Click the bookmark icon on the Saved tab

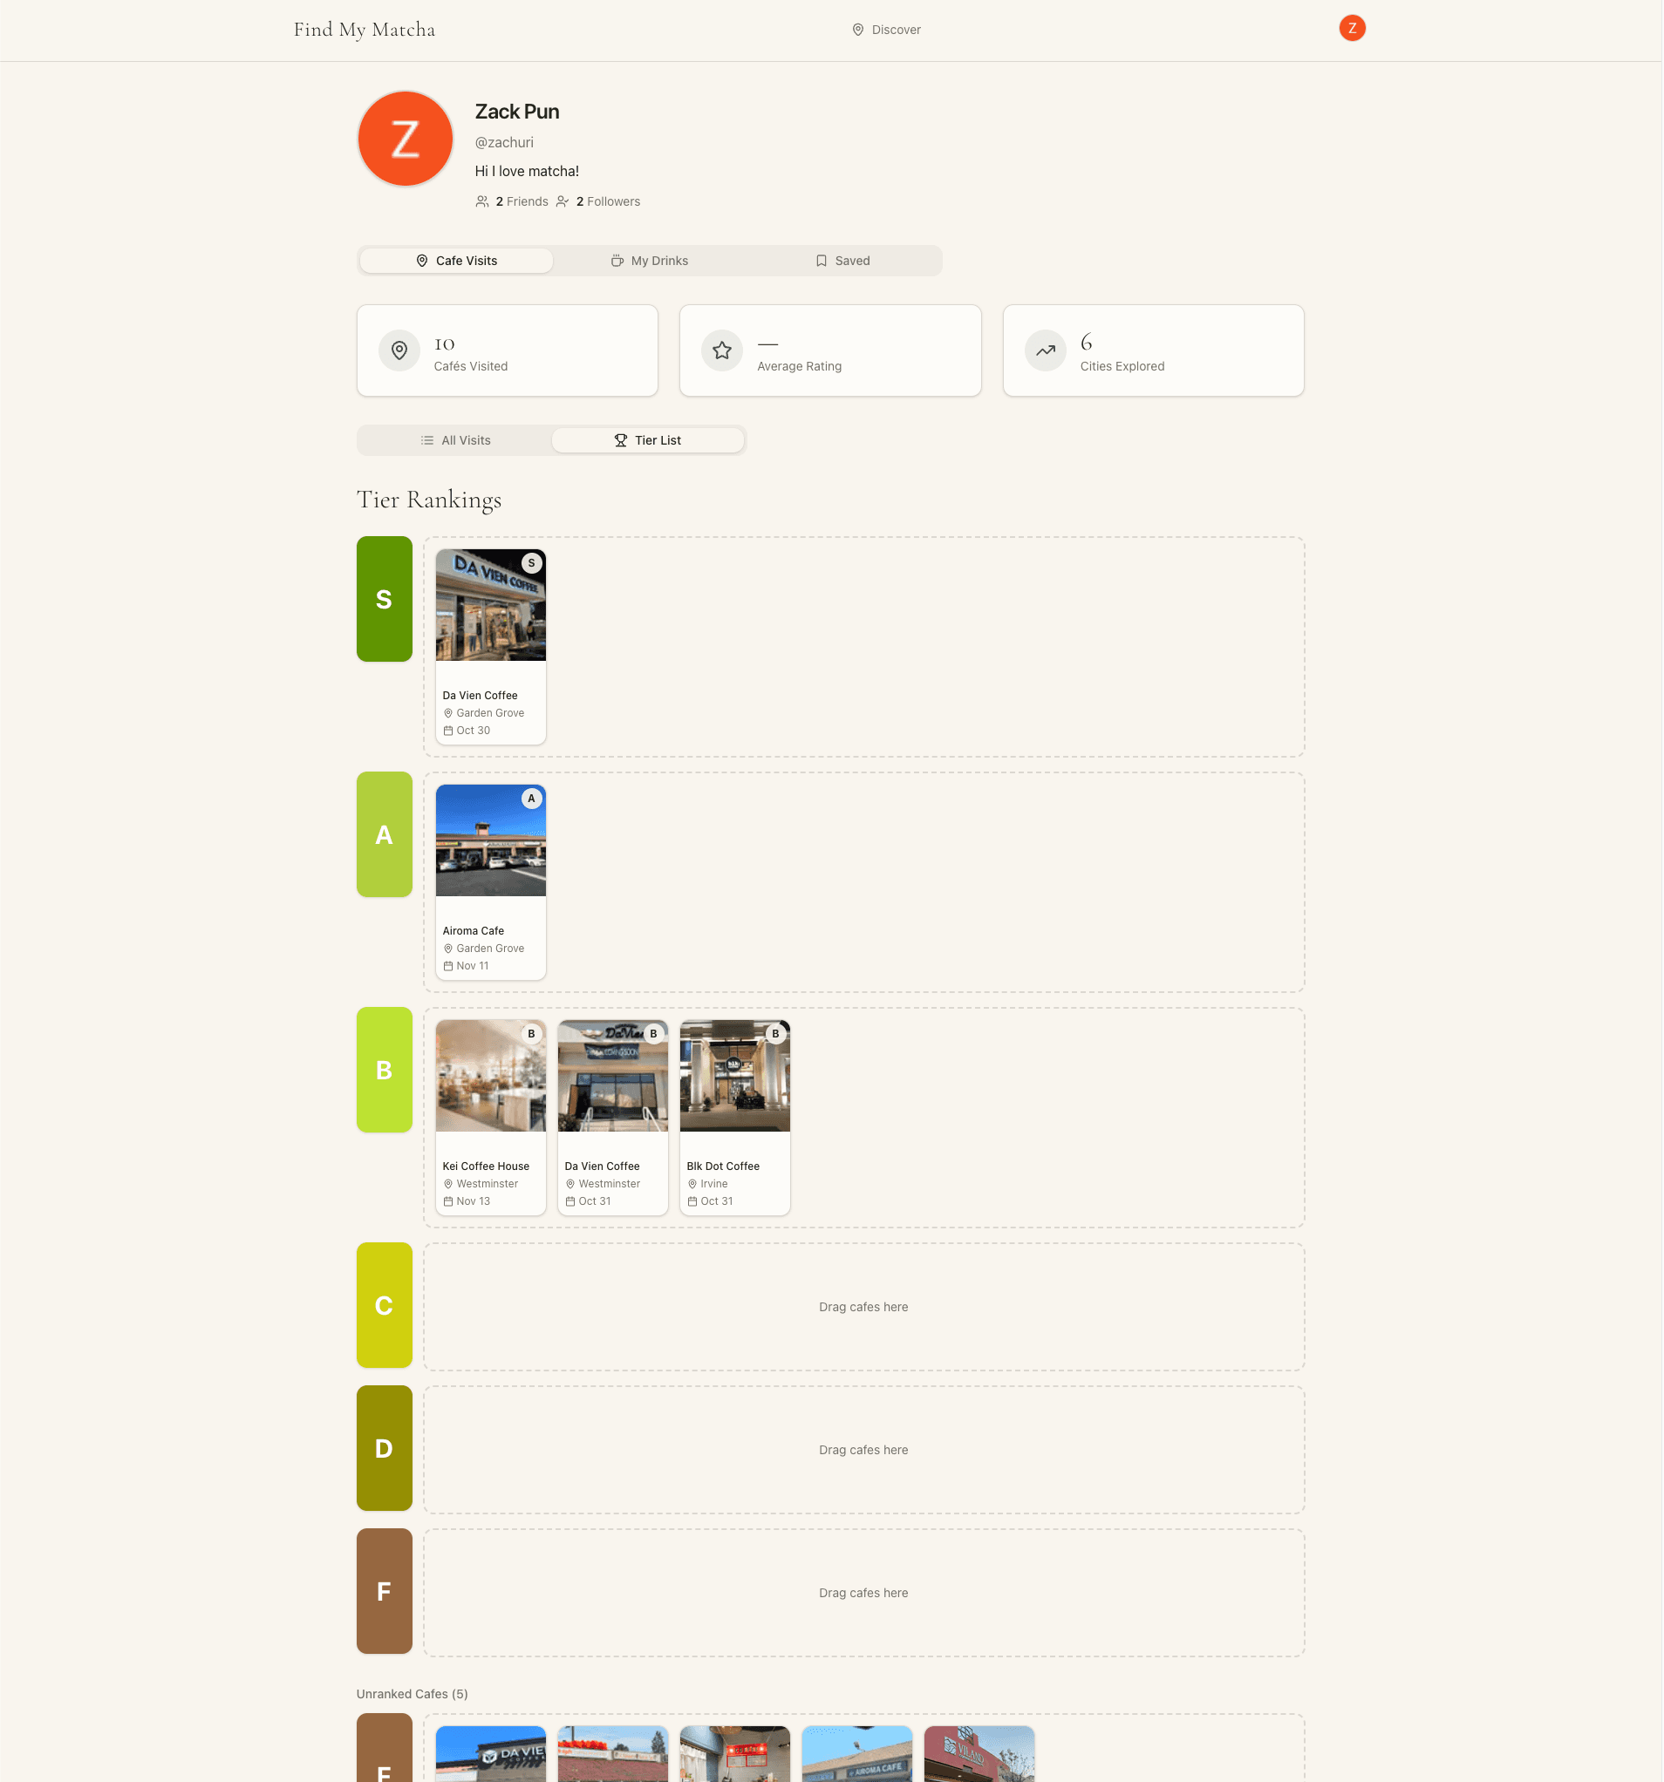[x=822, y=261]
